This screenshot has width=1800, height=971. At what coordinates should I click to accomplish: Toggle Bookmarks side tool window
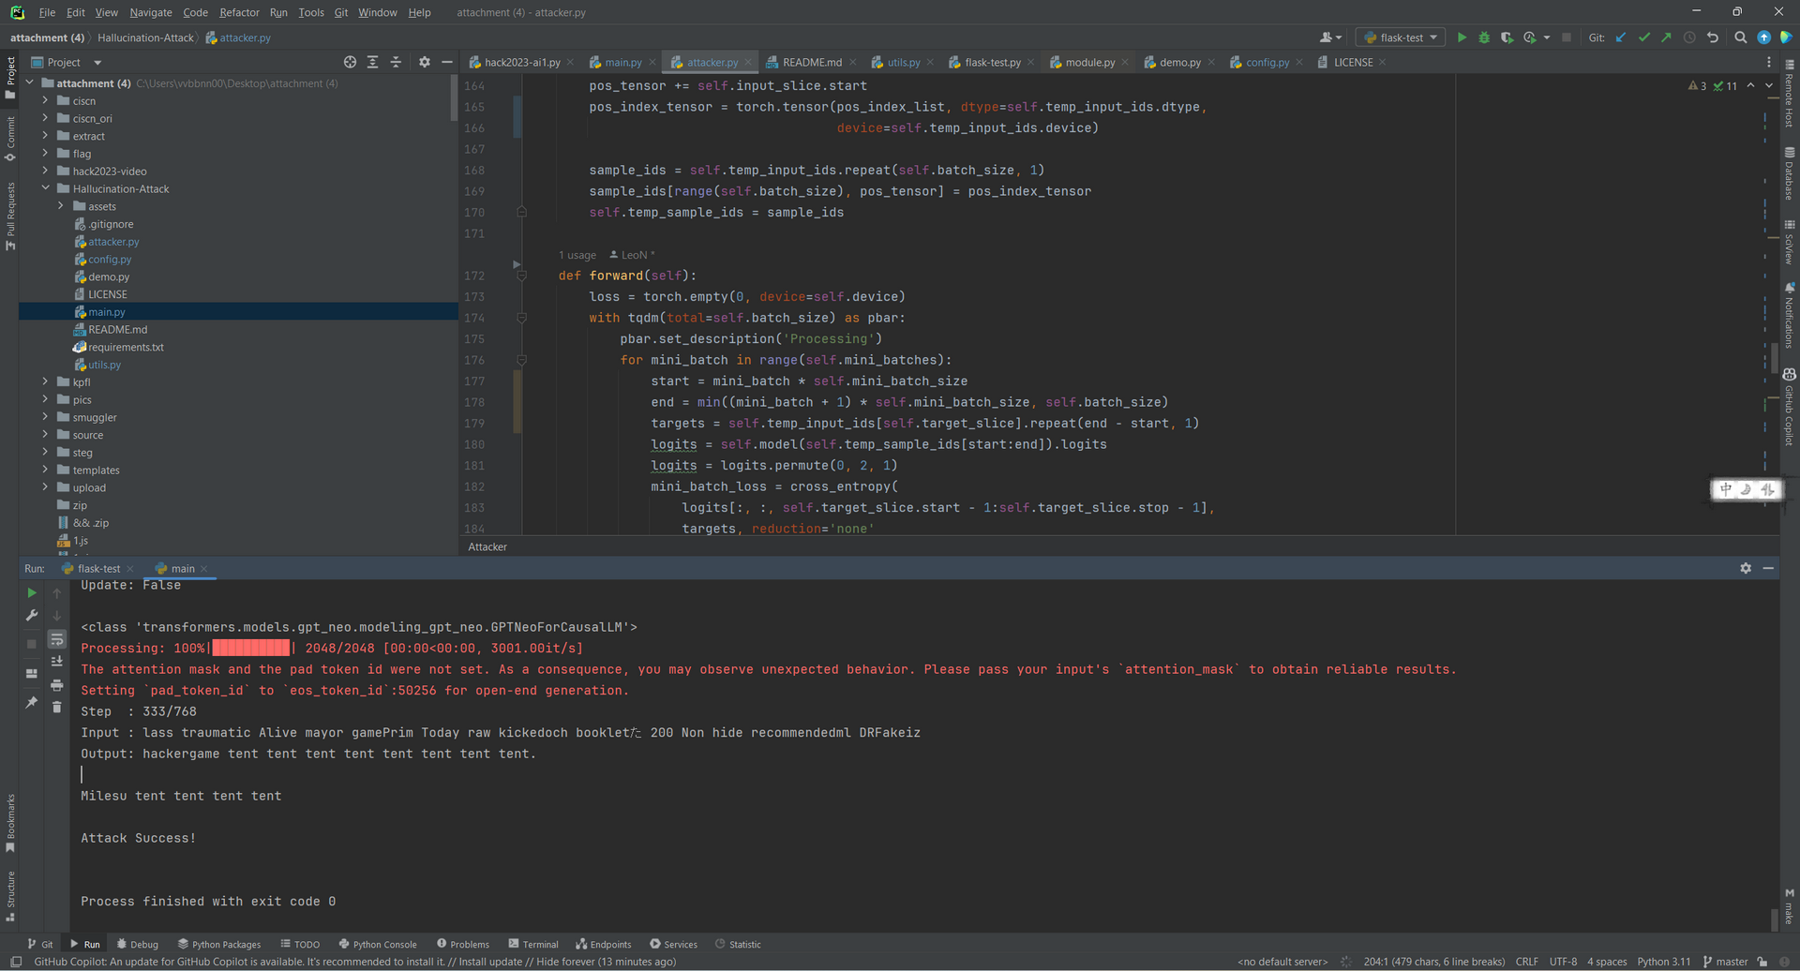(x=10, y=822)
